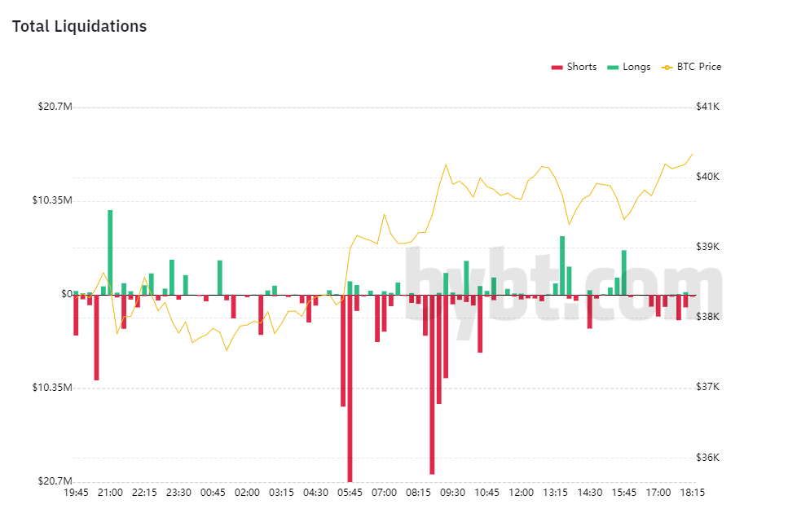
Task: Click the $36K price axis label
Action: [707, 458]
